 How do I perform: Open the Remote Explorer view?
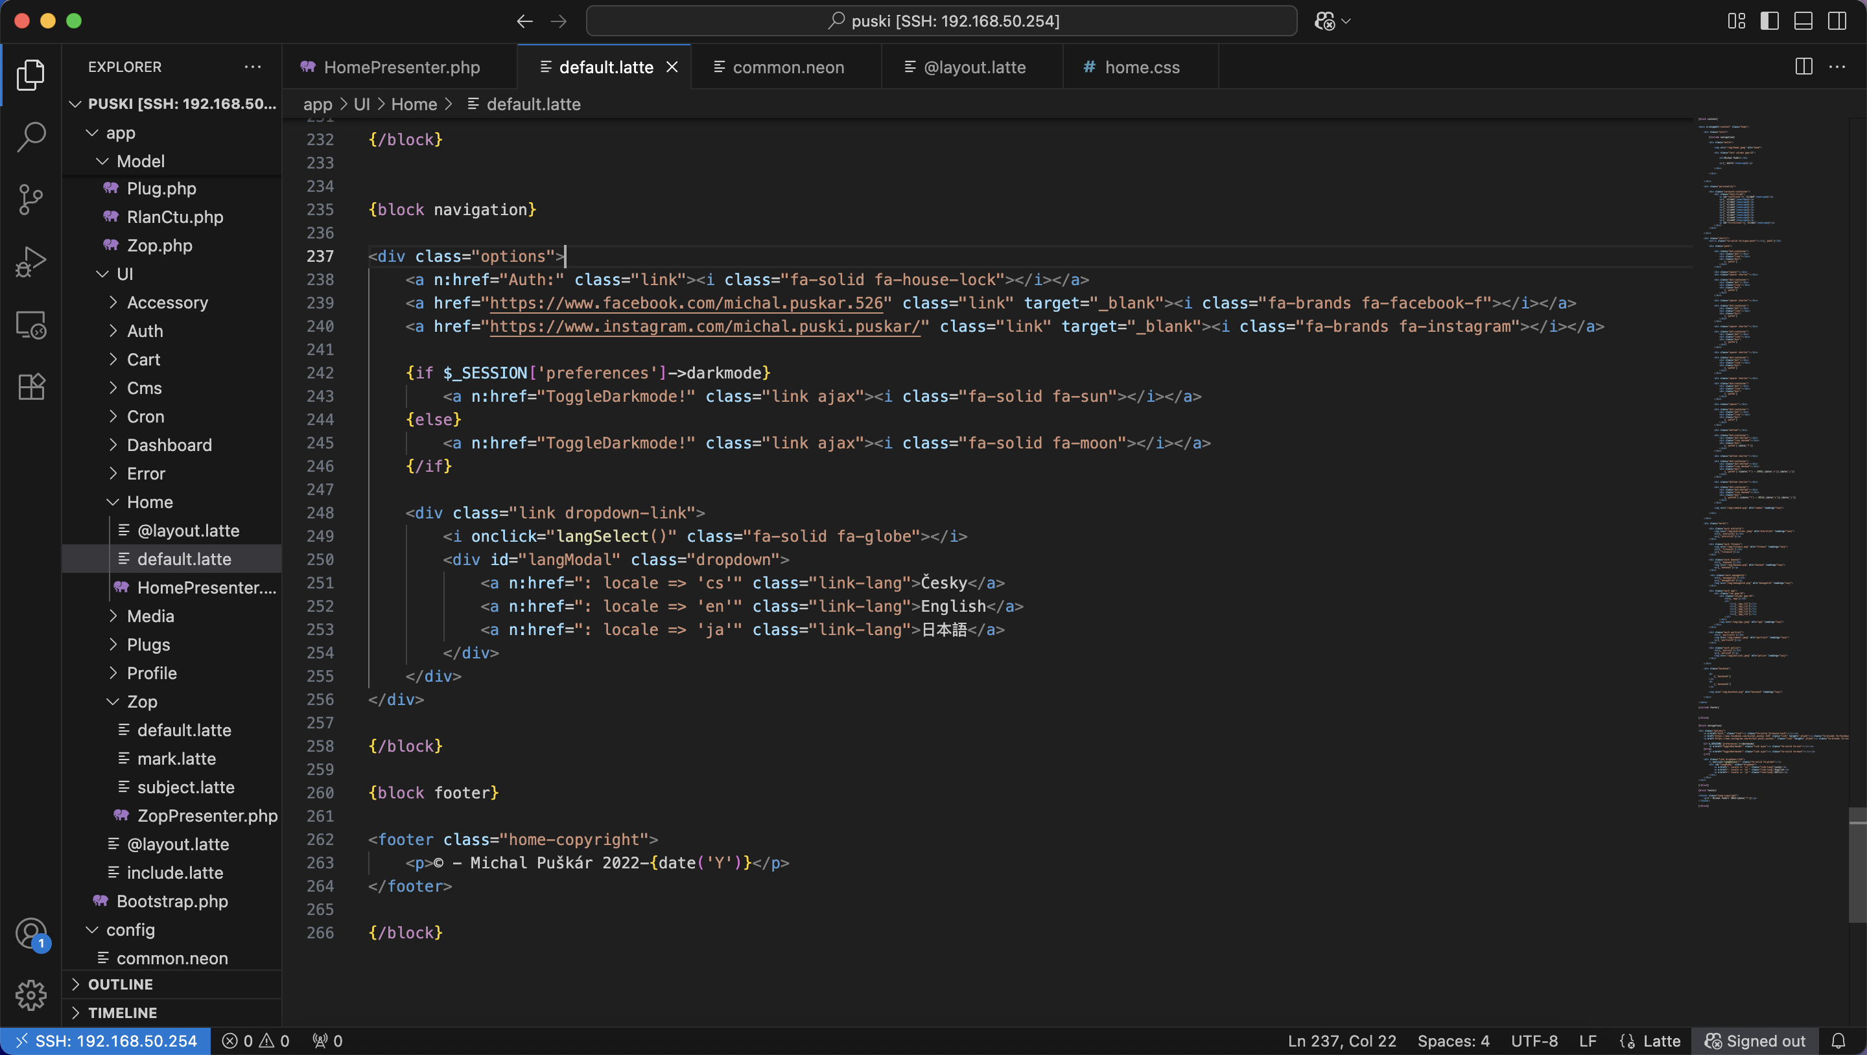tap(31, 325)
